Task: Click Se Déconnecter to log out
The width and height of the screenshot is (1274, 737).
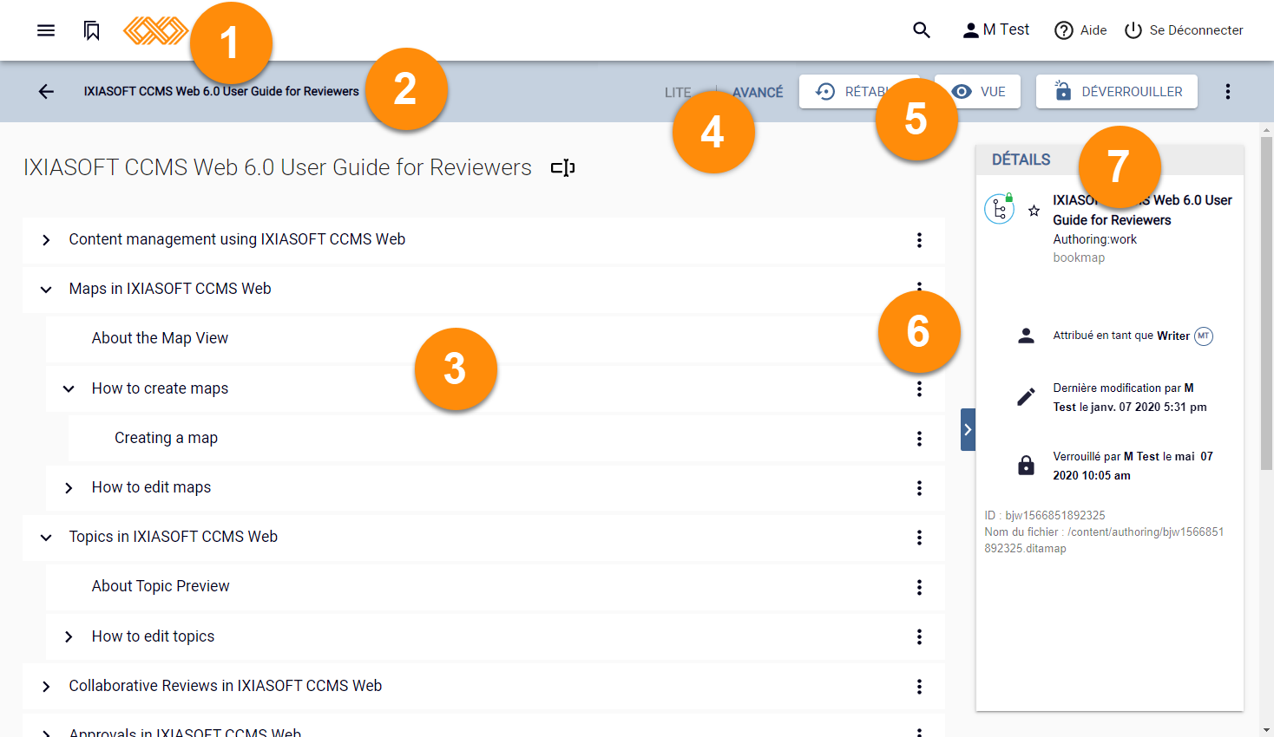Action: [1184, 30]
